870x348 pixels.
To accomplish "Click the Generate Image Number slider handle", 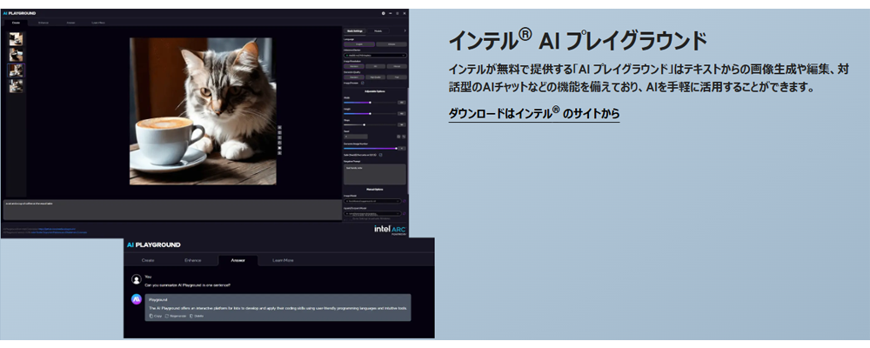I will 396,148.
